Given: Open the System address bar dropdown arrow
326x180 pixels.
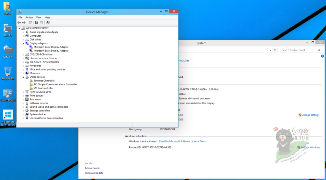Looking at the screenshot, I should click(x=270, y=50).
